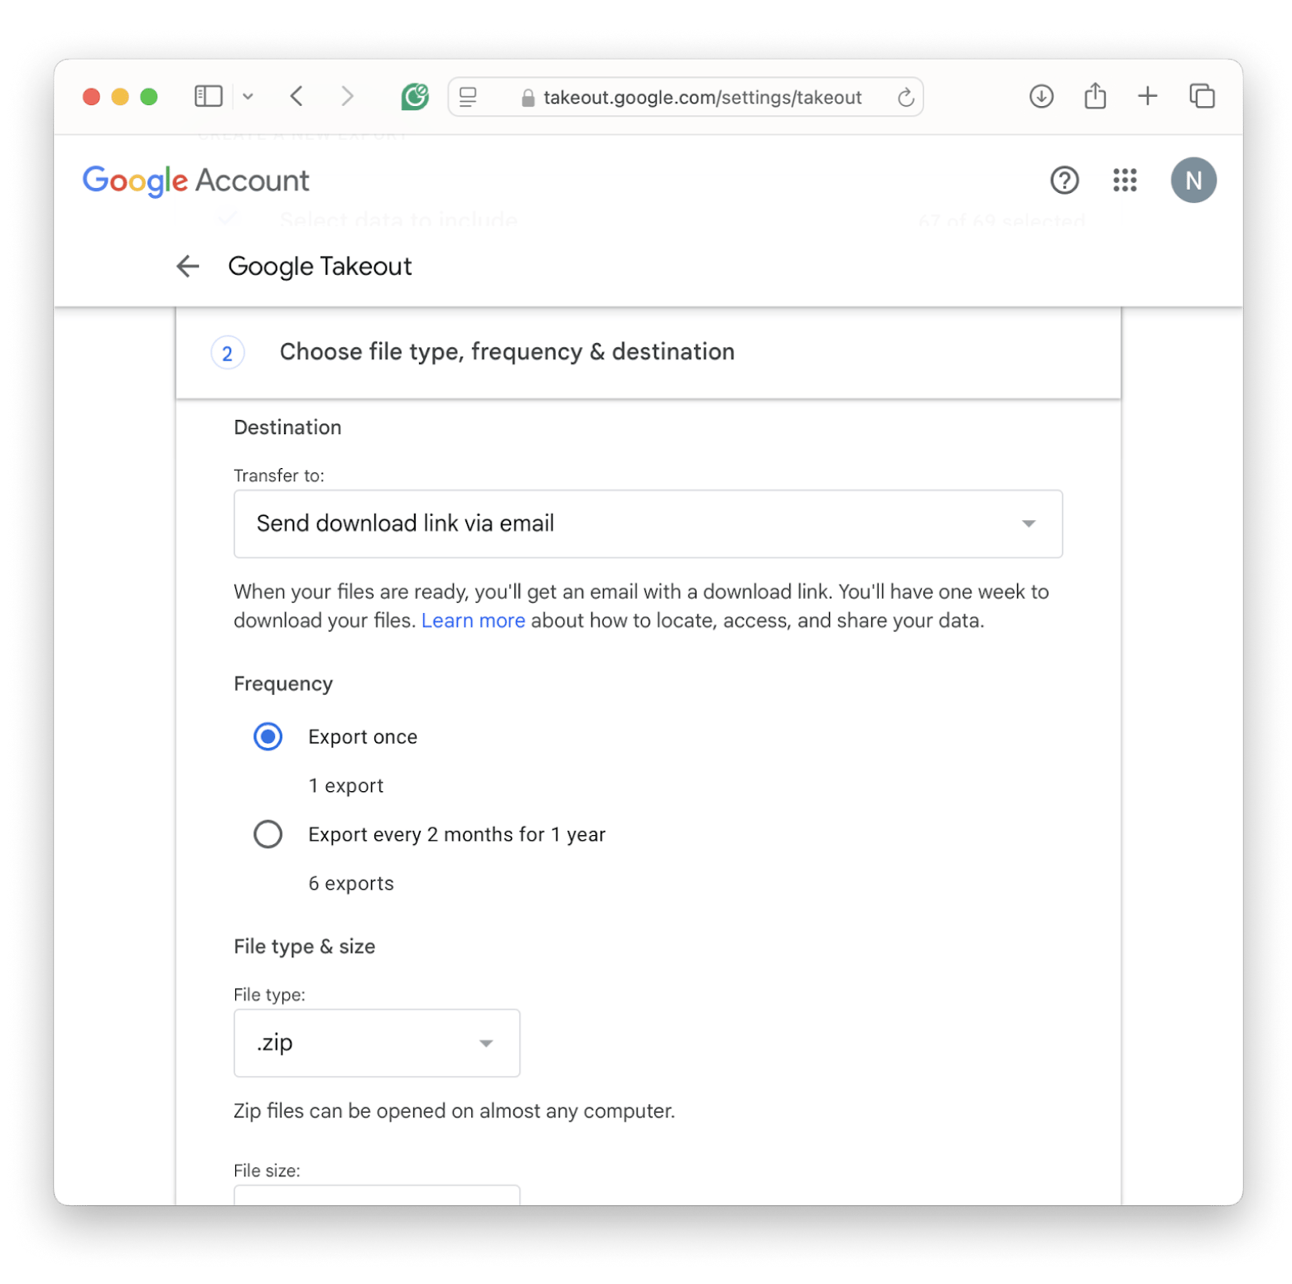Click back arrow beside Google Takeout
Screen dimensions: 1292x1284
point(188,267)
